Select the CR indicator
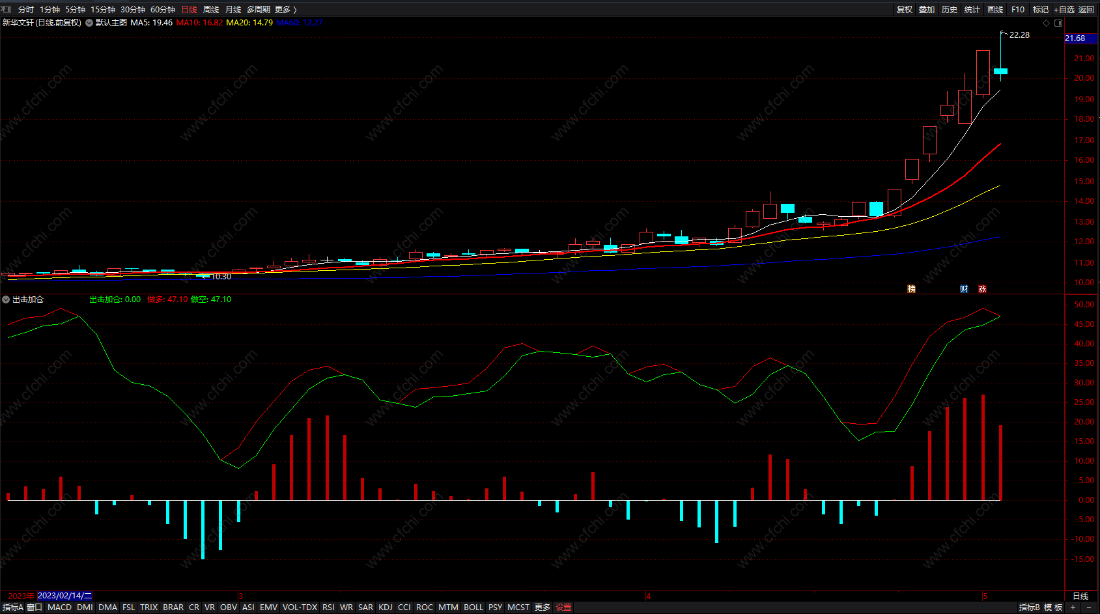Image resolution: width=1100 pixels, height=614 pixels. pyautogui.click(x=194, y=607)
